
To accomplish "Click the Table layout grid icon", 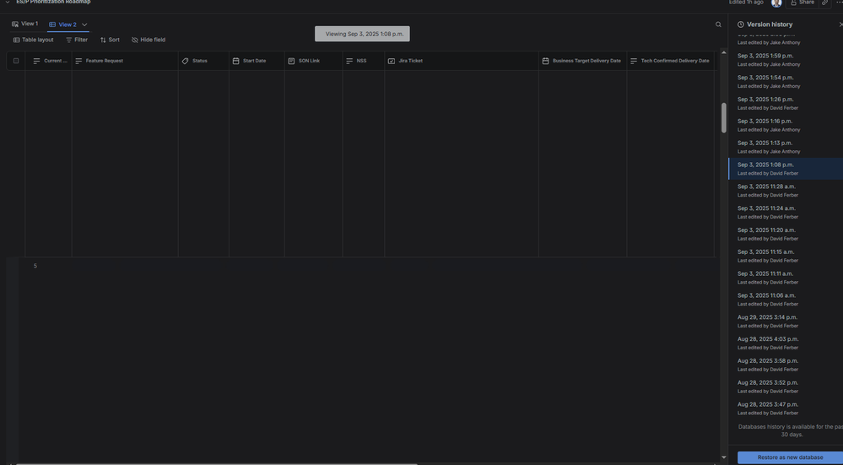I will (x=17, y=40).
